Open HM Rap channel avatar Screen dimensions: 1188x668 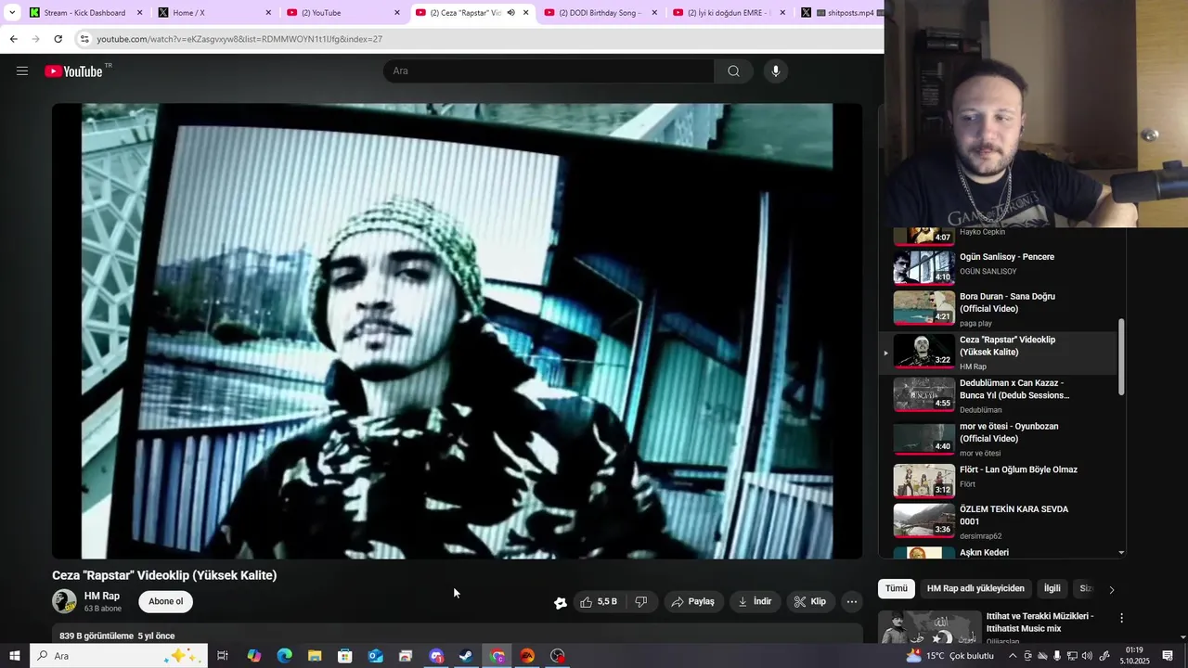tap(64, 601)
